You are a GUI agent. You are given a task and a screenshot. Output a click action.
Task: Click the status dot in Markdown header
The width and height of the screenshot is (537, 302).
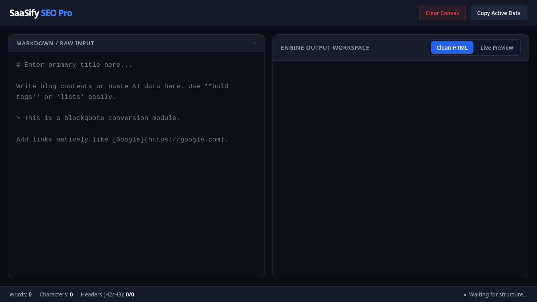pos(255,43)
